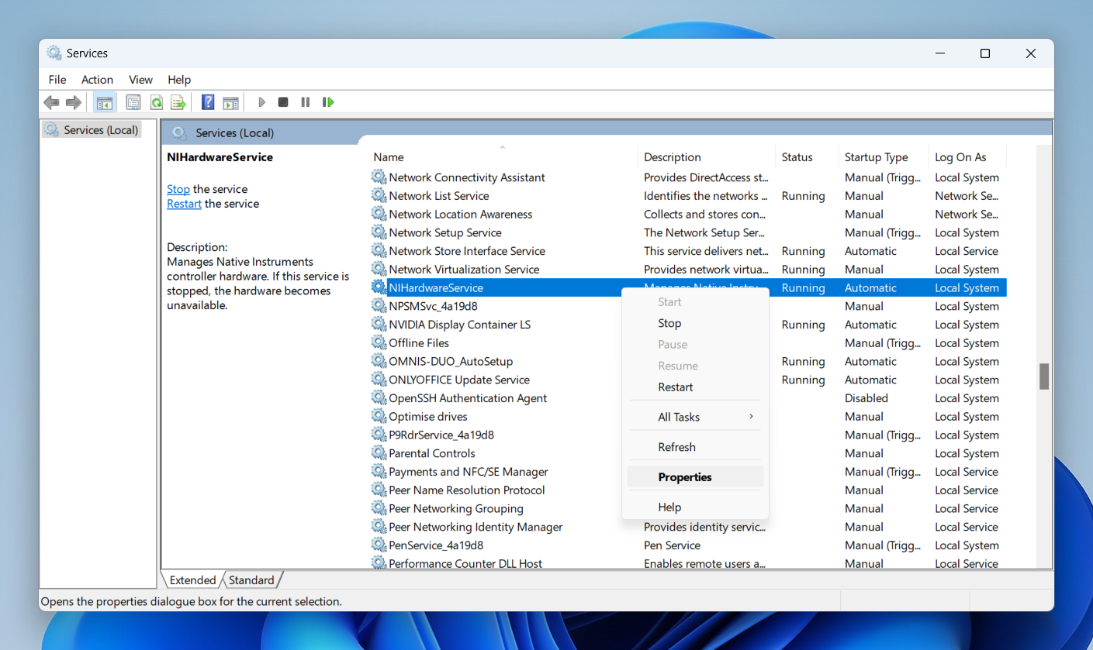The height and width of the screenshot is (650, 1093).
Task: Choose Stop in the context menu
Action: point(695,323)
